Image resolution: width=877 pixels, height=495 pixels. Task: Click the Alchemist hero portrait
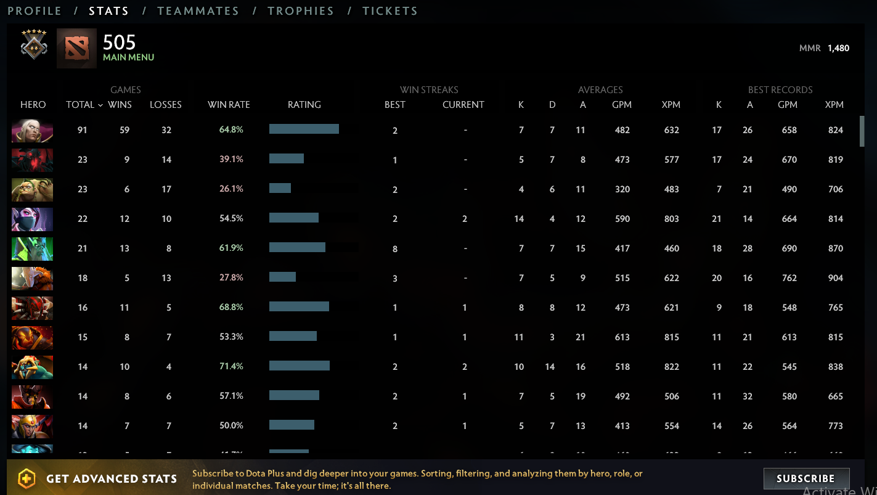click(32, 189)
